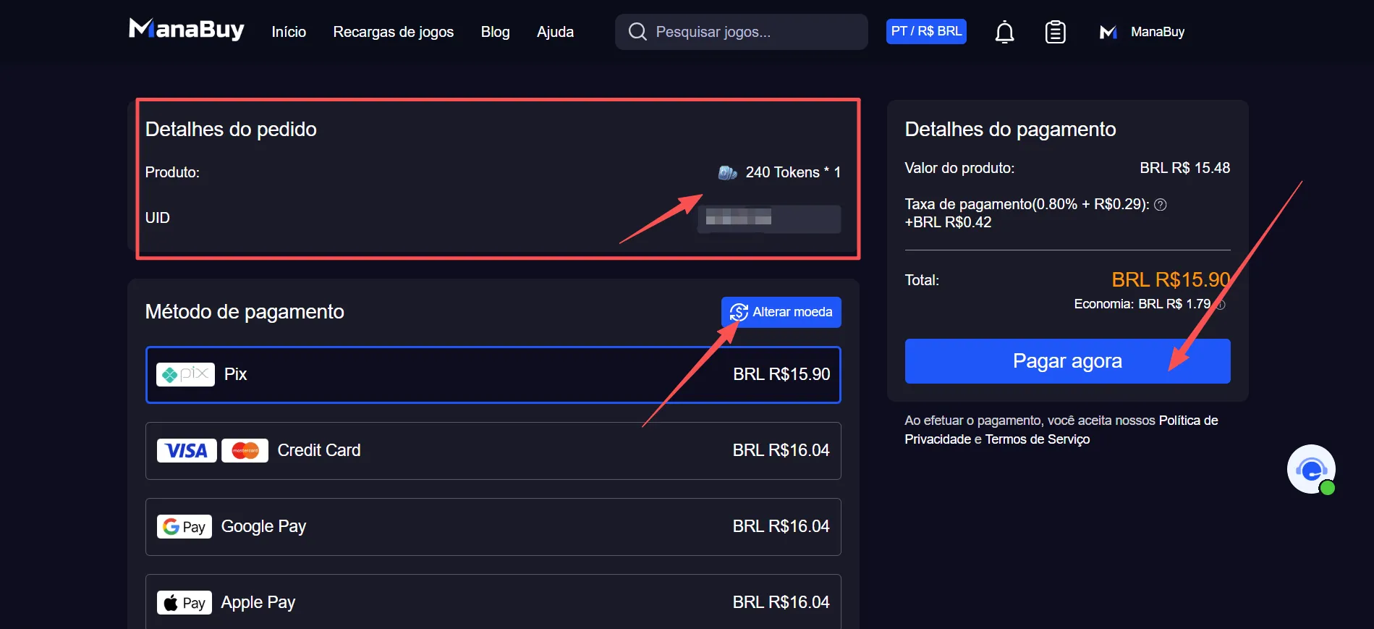Open the ManaBuy account name menu

[x=1158, y=32]
